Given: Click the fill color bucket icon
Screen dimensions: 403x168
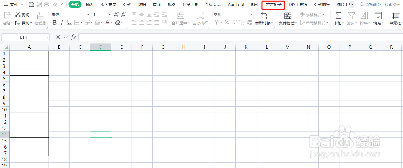Looking at the screenshot, I should tap(97, 23).
